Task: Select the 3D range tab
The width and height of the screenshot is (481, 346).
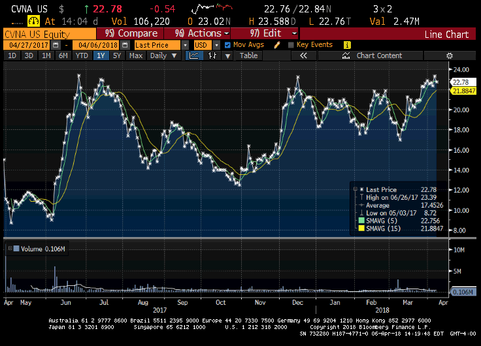Action: (x=29, y=55)
